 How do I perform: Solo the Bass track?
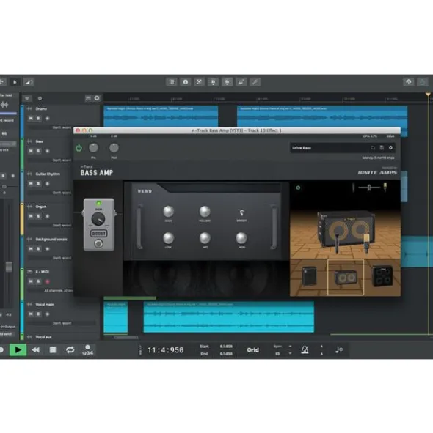38,151
